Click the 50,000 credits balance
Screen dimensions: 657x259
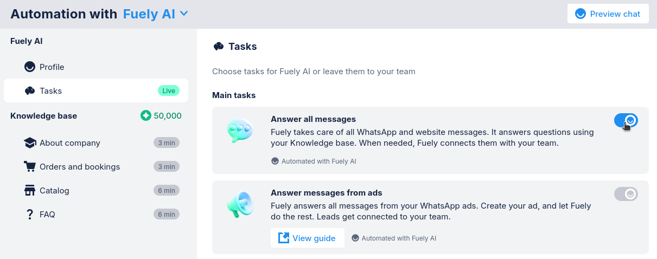[x=168, y=116]
